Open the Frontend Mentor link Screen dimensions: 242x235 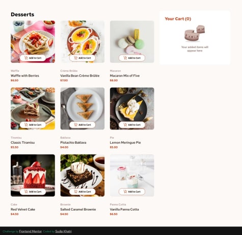pos(31,231)
